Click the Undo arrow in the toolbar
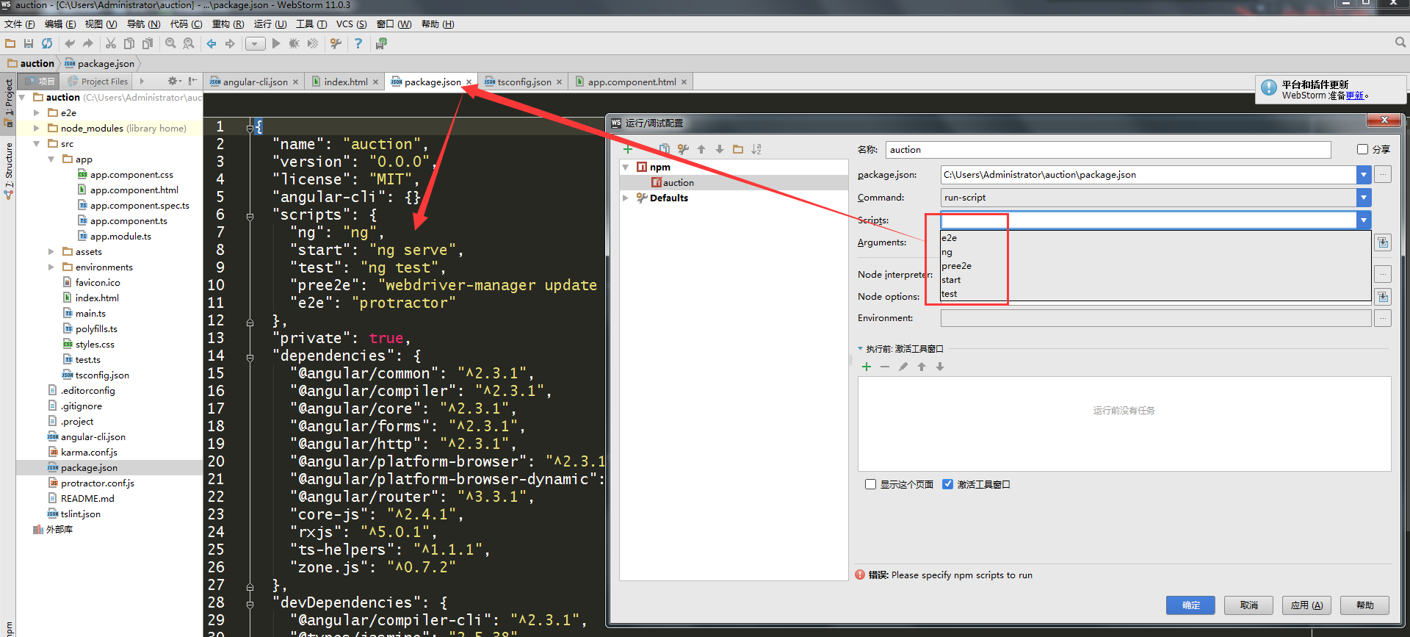The height and width of the screenshot is (637, 1410). [70, 43]
